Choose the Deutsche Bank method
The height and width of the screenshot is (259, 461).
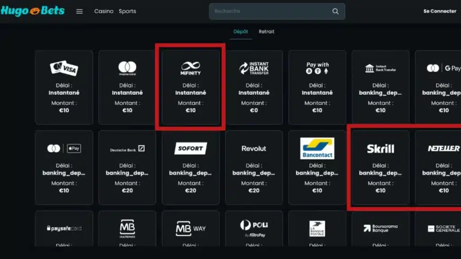pos(127,167)
